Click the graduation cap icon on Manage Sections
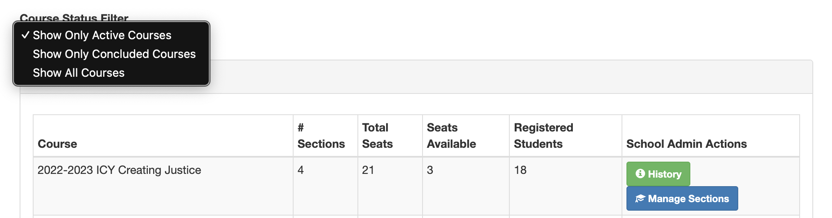Viewport: 832px width, 218px height. (640, 199)
